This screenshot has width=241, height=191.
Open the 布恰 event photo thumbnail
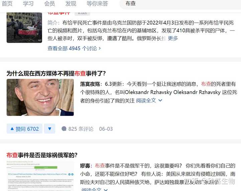click(24, 28)
